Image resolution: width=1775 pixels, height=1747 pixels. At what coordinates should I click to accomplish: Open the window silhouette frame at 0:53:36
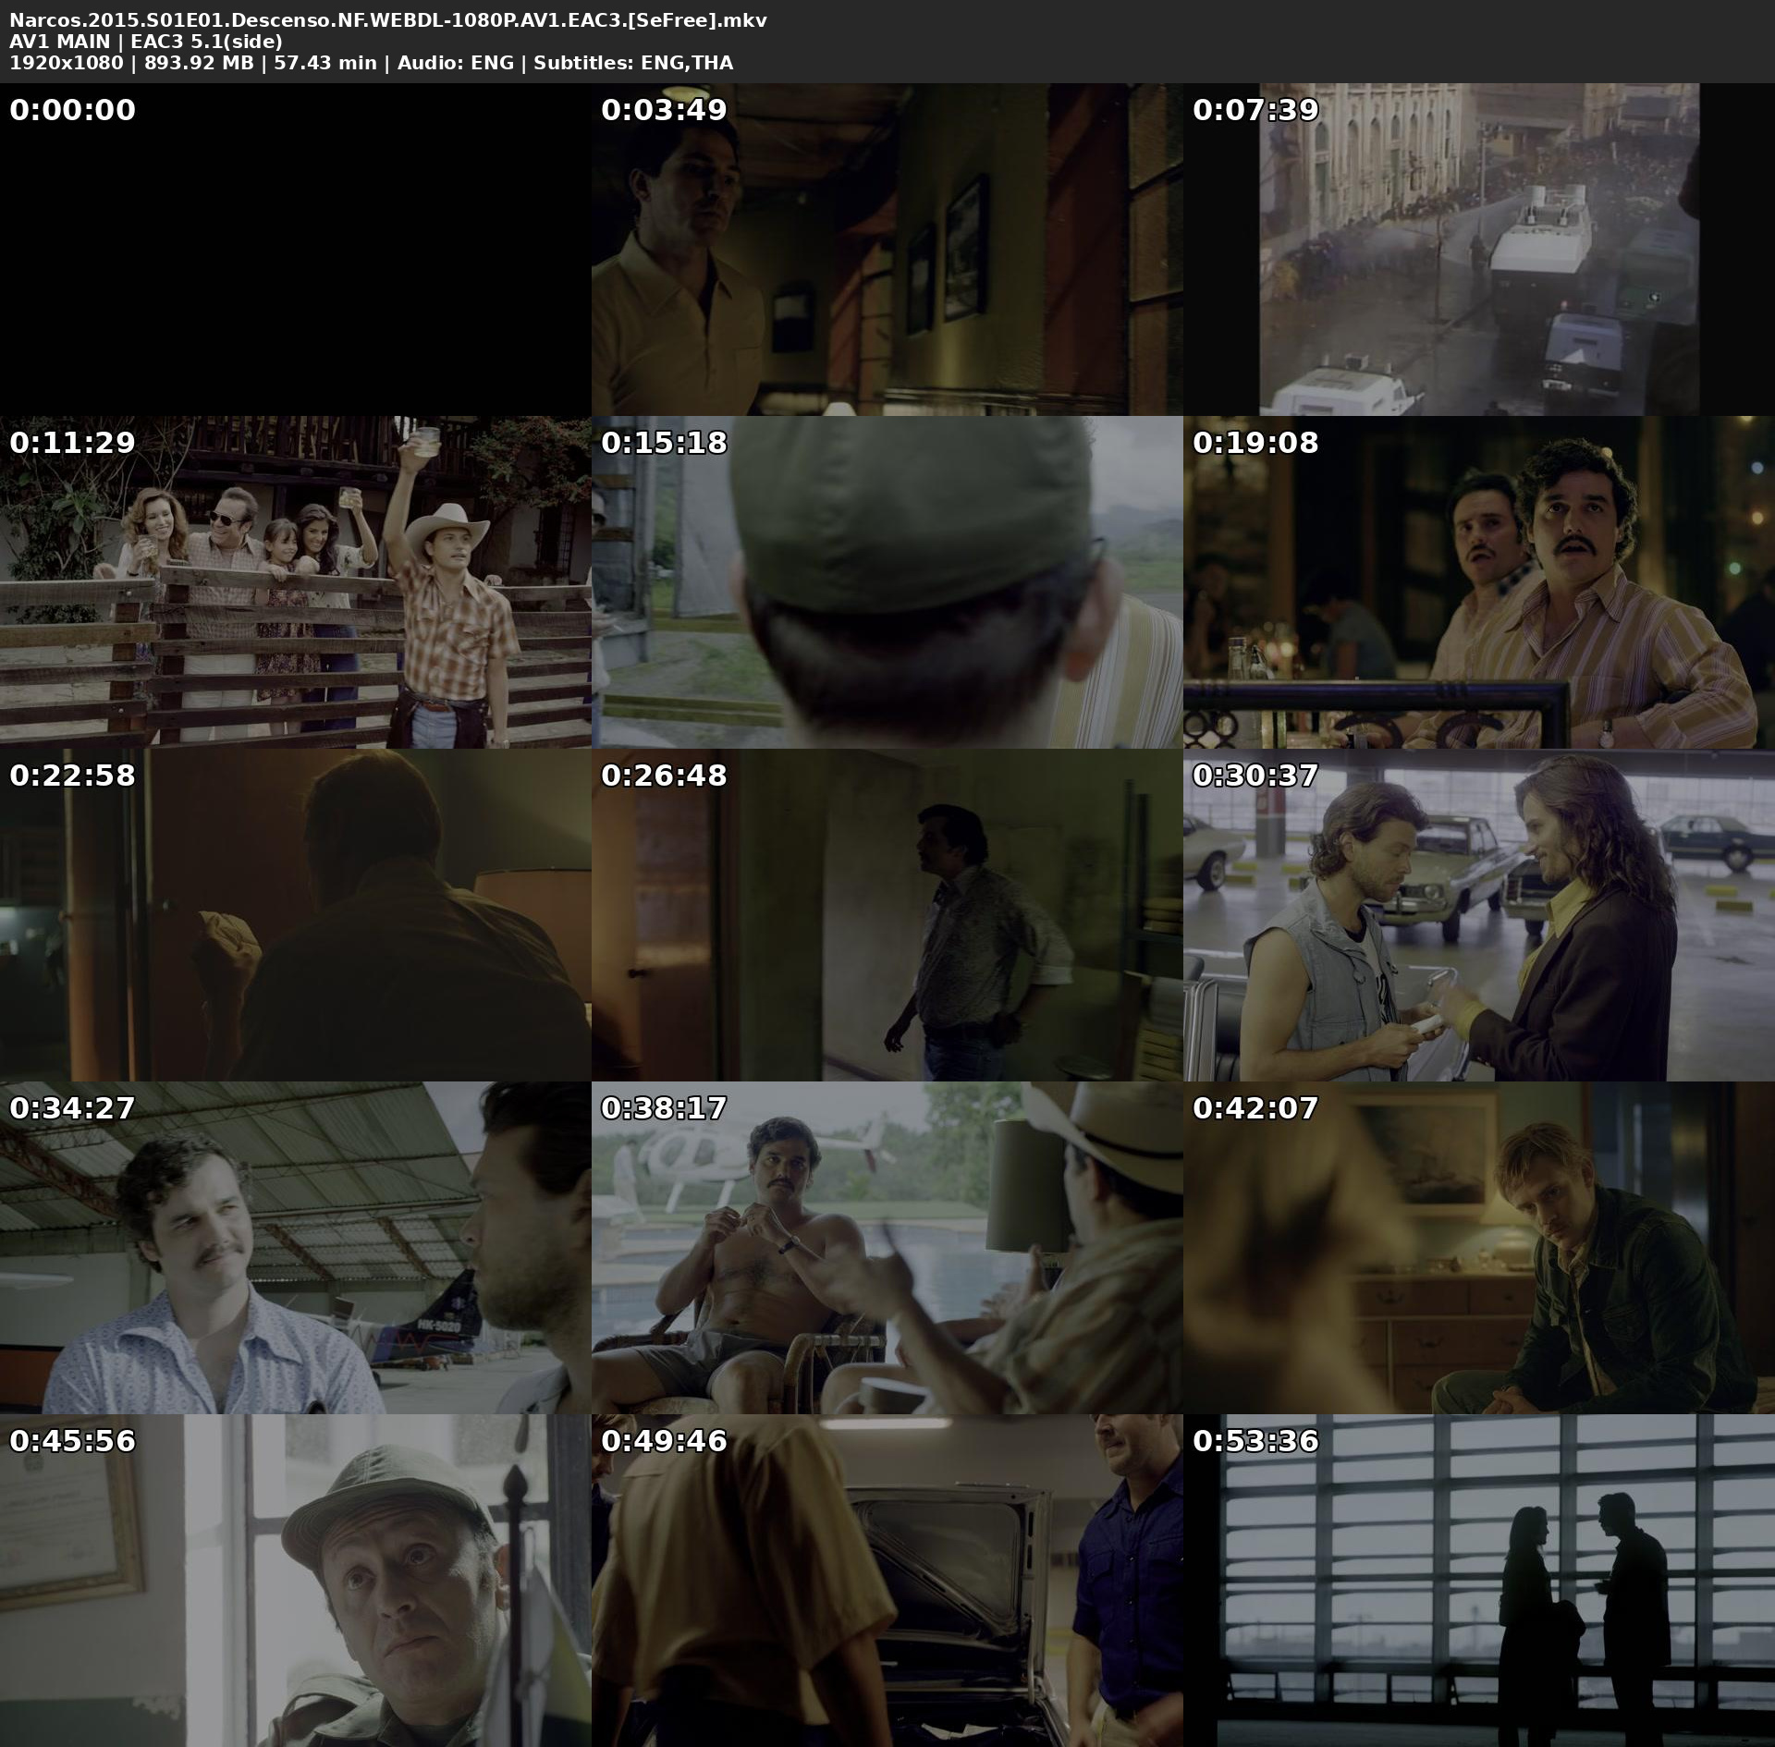(1478, 1581)
